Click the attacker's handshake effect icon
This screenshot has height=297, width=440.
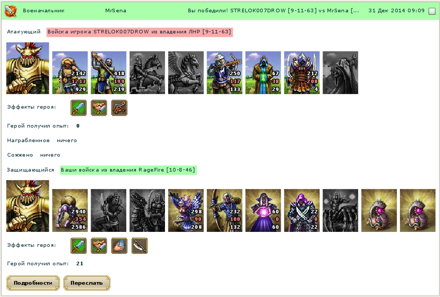99,108
